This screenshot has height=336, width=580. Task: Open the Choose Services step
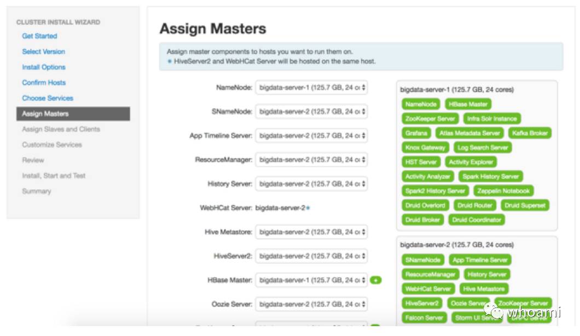pos(48,98)
